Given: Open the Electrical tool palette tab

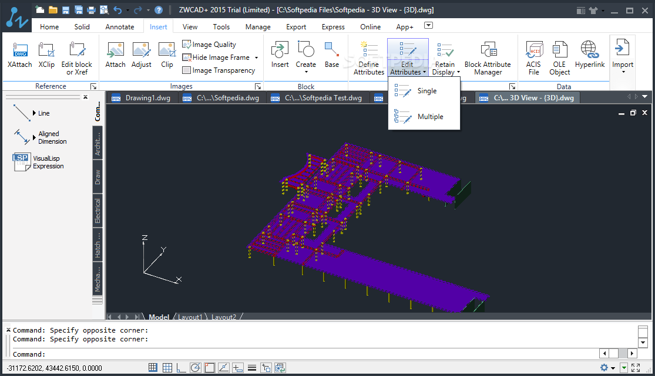Looking at the screenshot, I should pos(98,211).
